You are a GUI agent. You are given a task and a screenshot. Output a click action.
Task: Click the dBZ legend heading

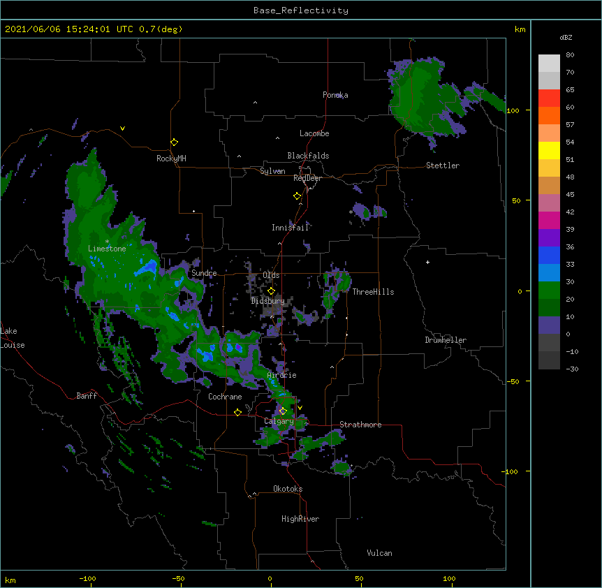click(566, 37)
